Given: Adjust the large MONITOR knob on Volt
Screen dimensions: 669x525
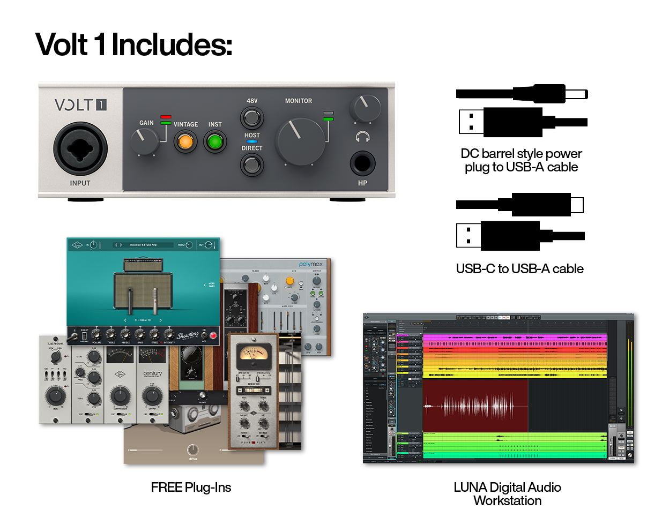Looking at the screenshot, I should (x=300, y=140).
